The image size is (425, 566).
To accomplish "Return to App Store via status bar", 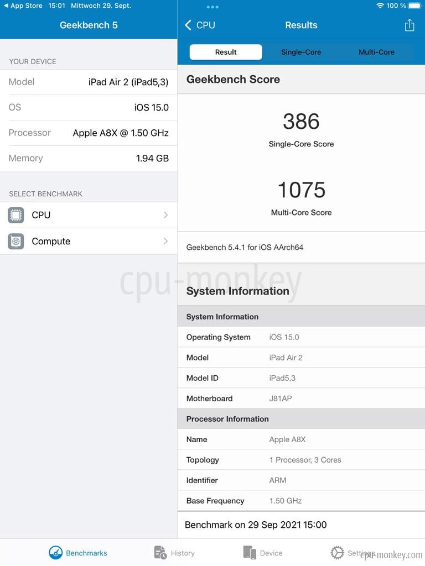I will point(23,6).
